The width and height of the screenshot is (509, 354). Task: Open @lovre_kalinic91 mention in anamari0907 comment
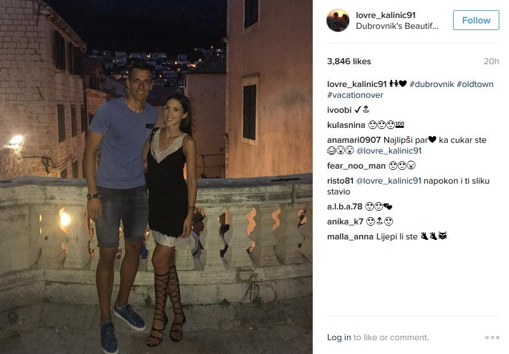tap(388, 151)
